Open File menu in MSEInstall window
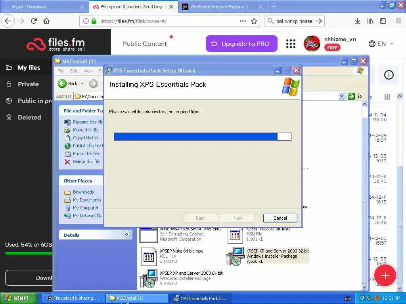 61,71
